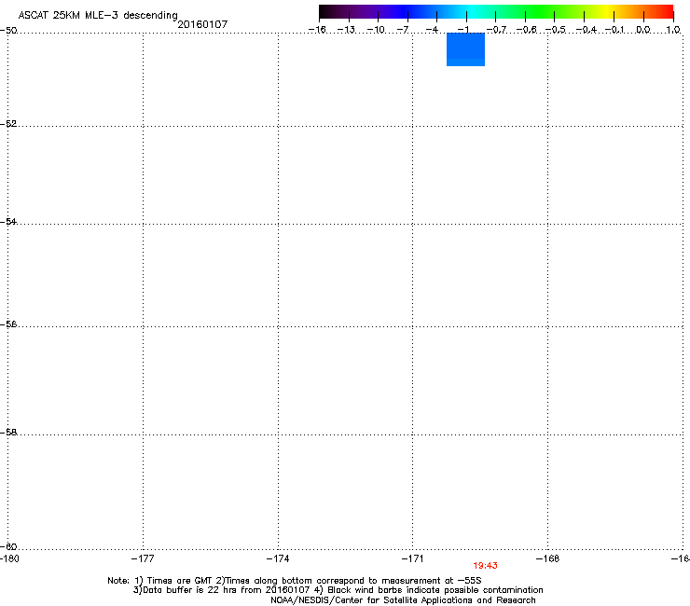Image resolution: width=690 pixels, height=606 pixels.
Task: Click the 1.0 color scale value
Action: (x=673, y=30)
